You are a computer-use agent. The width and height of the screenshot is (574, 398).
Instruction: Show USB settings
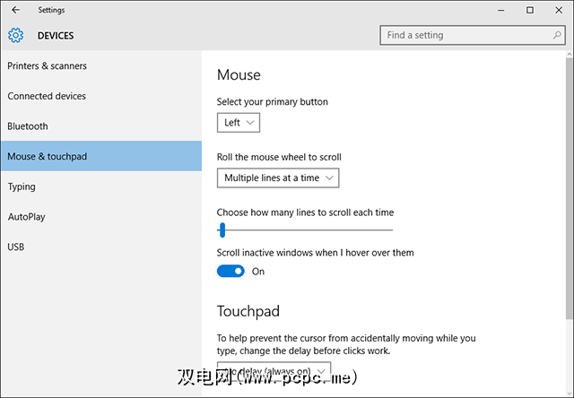click(17, 247)
